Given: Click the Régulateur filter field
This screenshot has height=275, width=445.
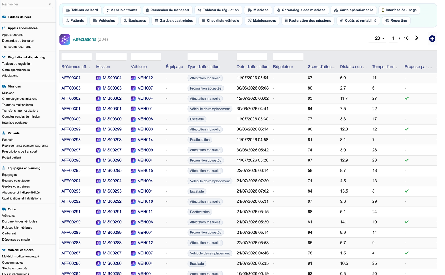Looking at the screenshot, I should [288, 57].
